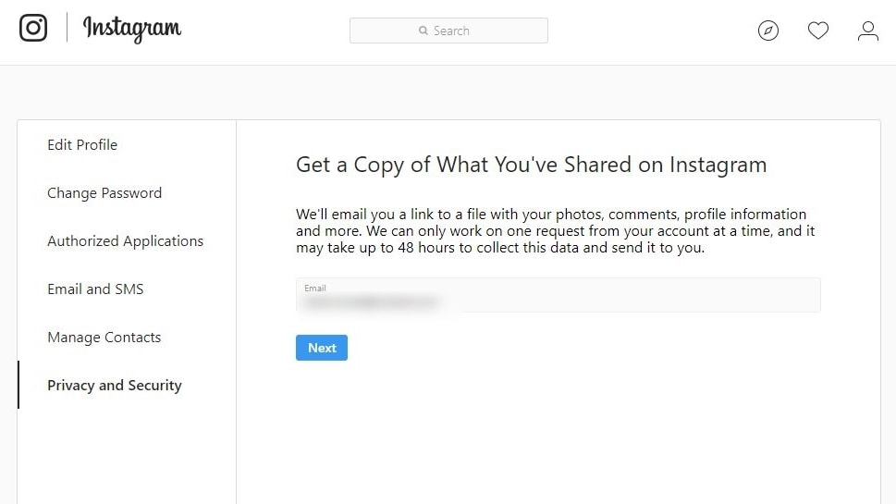Screen dimensions: 896x504
Task: Open the Explore compass icon
Action: pyautogui.click(x=768, y=31)
